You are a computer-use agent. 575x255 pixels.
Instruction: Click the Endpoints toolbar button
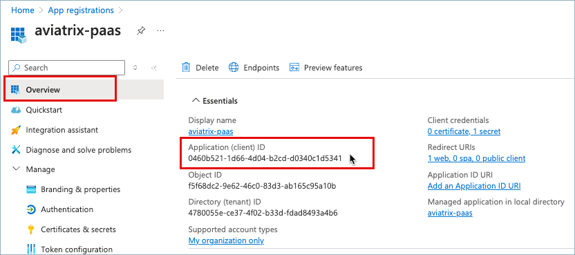[x=254, y=68]
